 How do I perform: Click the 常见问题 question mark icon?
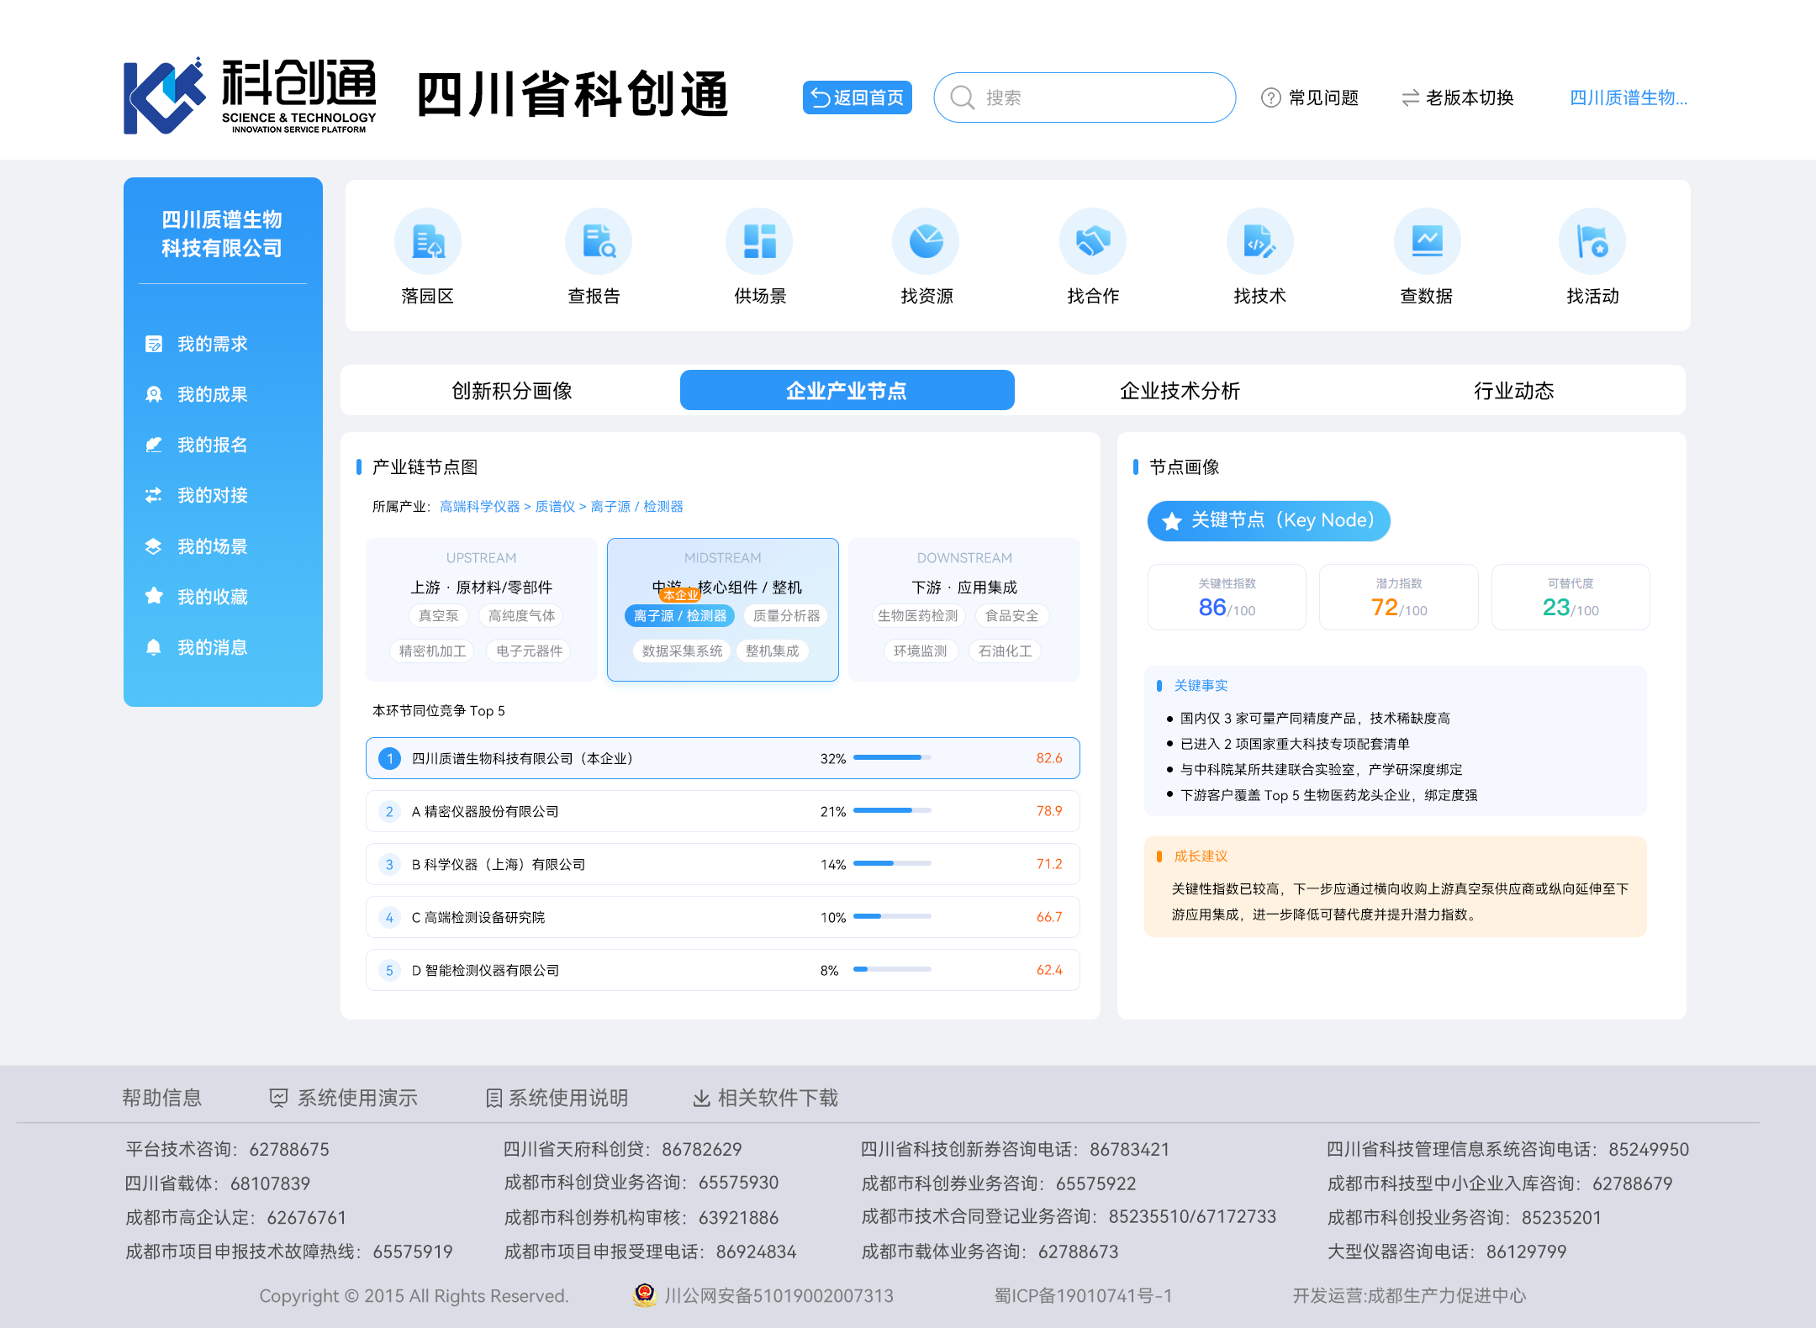[x=1270, y=97]
